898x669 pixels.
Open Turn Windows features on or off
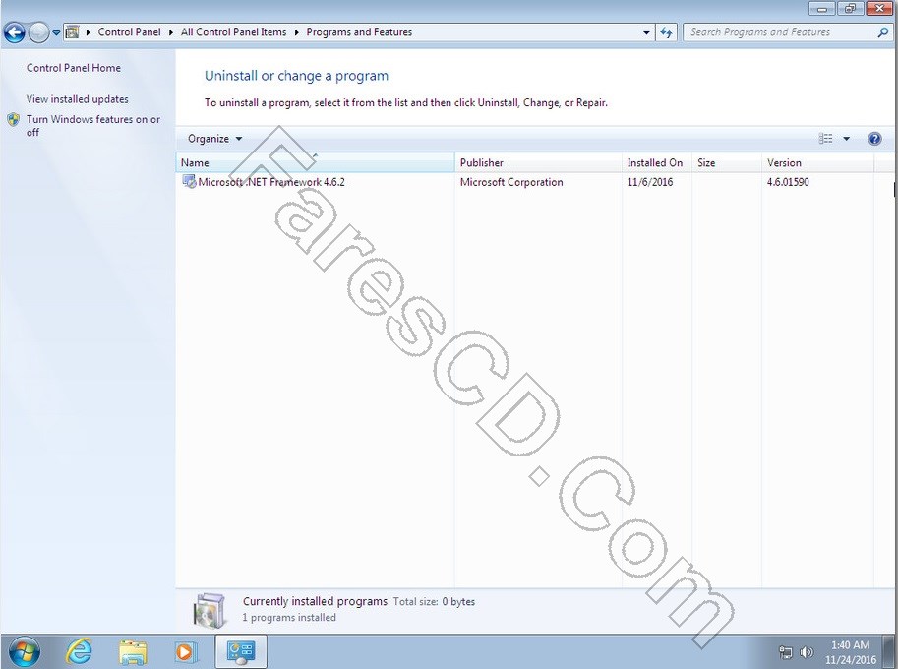click(92, 126)
